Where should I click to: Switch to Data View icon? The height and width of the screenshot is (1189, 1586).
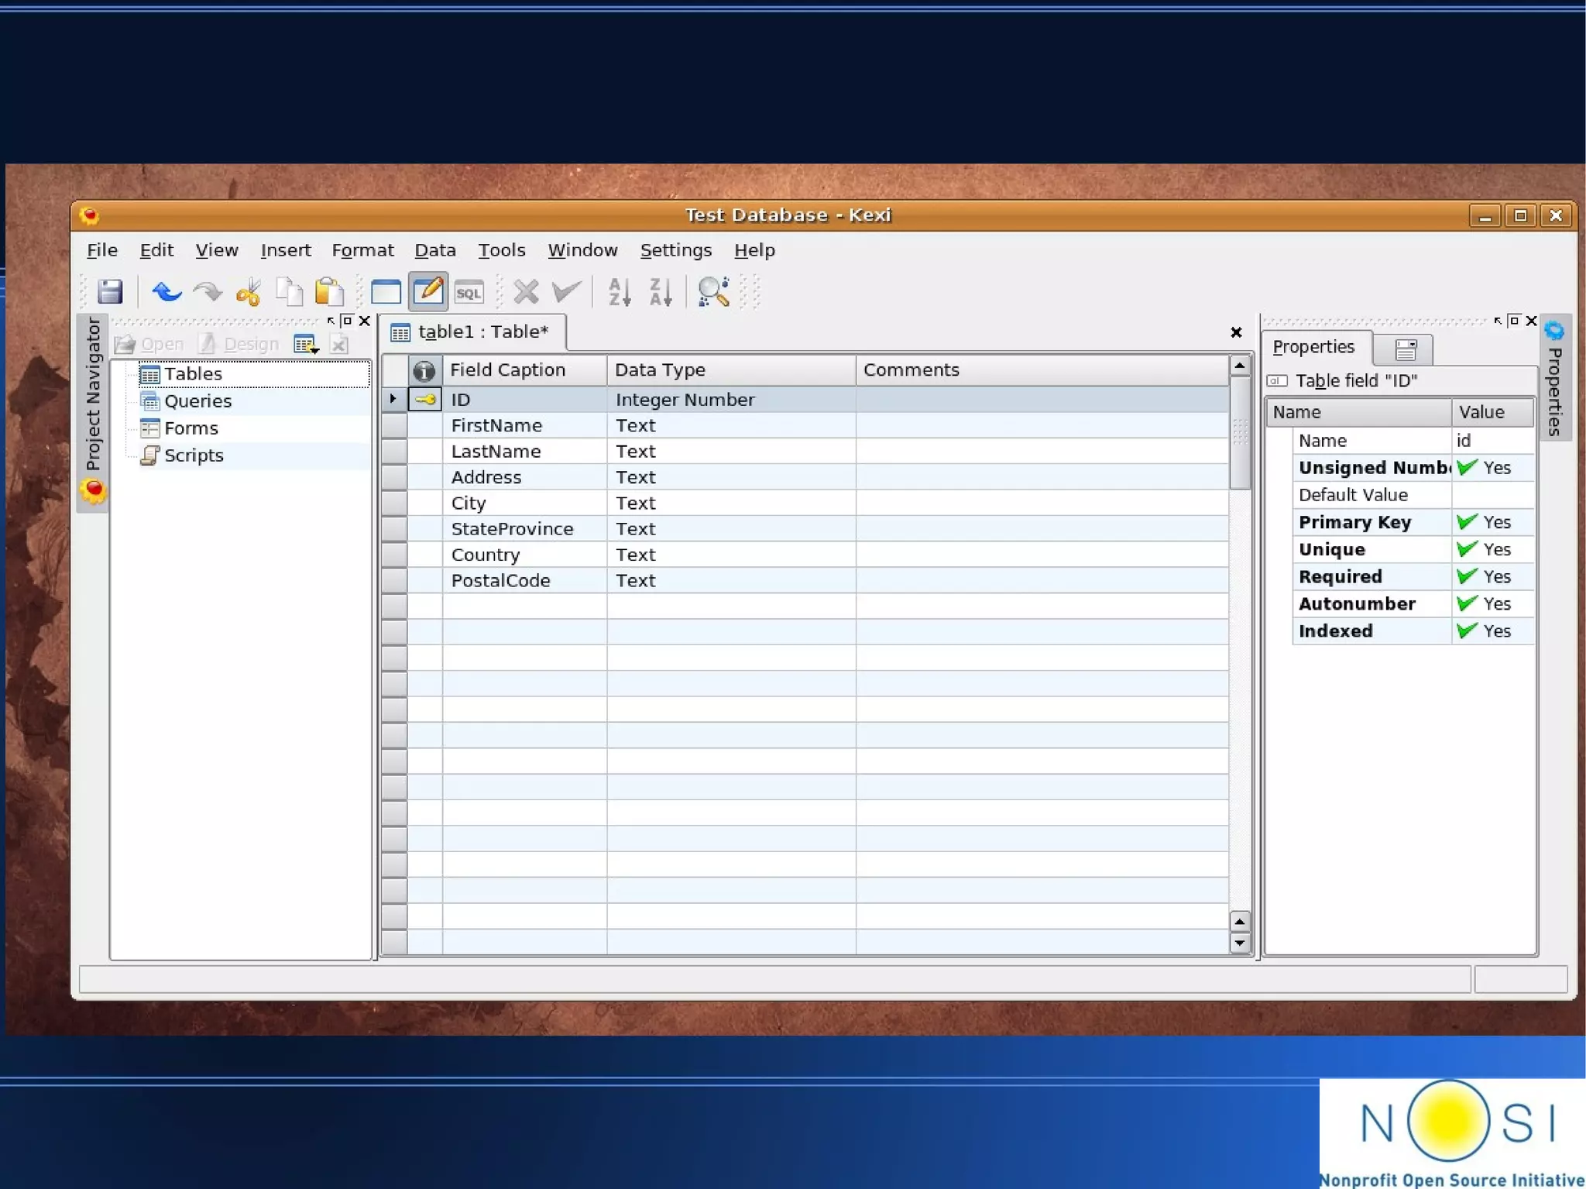(x=386, y=292)
